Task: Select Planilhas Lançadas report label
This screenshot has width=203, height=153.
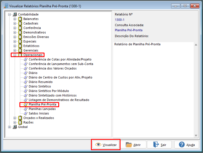Action: pos(42,109)
